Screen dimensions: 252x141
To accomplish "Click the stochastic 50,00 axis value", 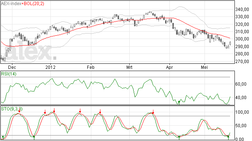I will (241, 126).
